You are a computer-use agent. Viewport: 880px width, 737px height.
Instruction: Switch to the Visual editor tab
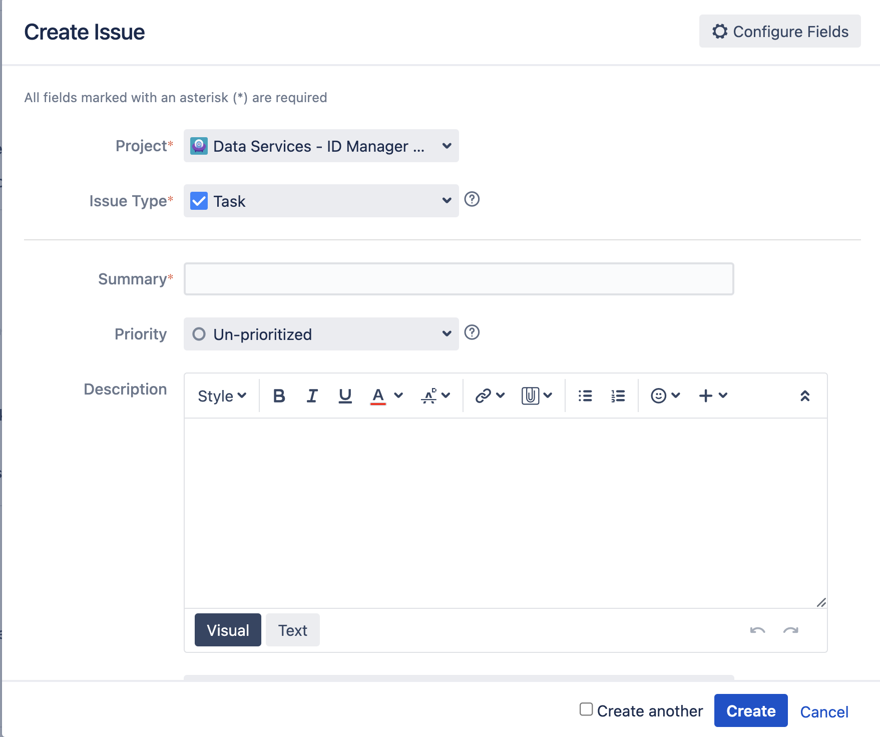[x=228, y=630]
